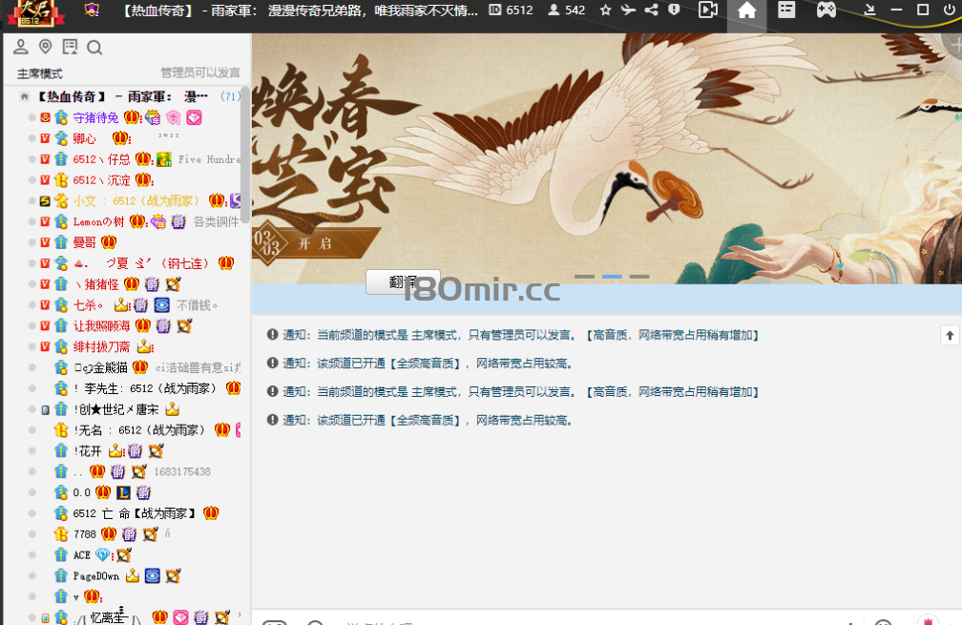Favorite the channel with the star icon
The width and height of the screenshot is (962, 625).
tap(605, 10)
